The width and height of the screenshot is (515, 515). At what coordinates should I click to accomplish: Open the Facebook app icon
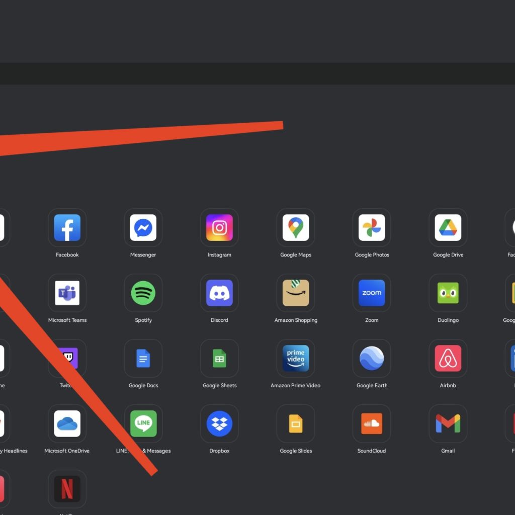67,228
